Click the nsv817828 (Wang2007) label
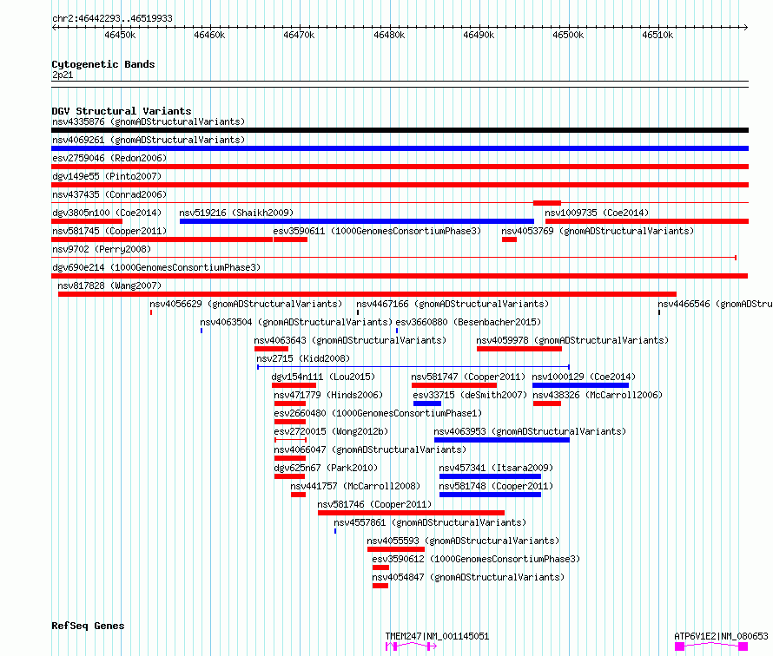773x656 pixels. click(109, 285)
